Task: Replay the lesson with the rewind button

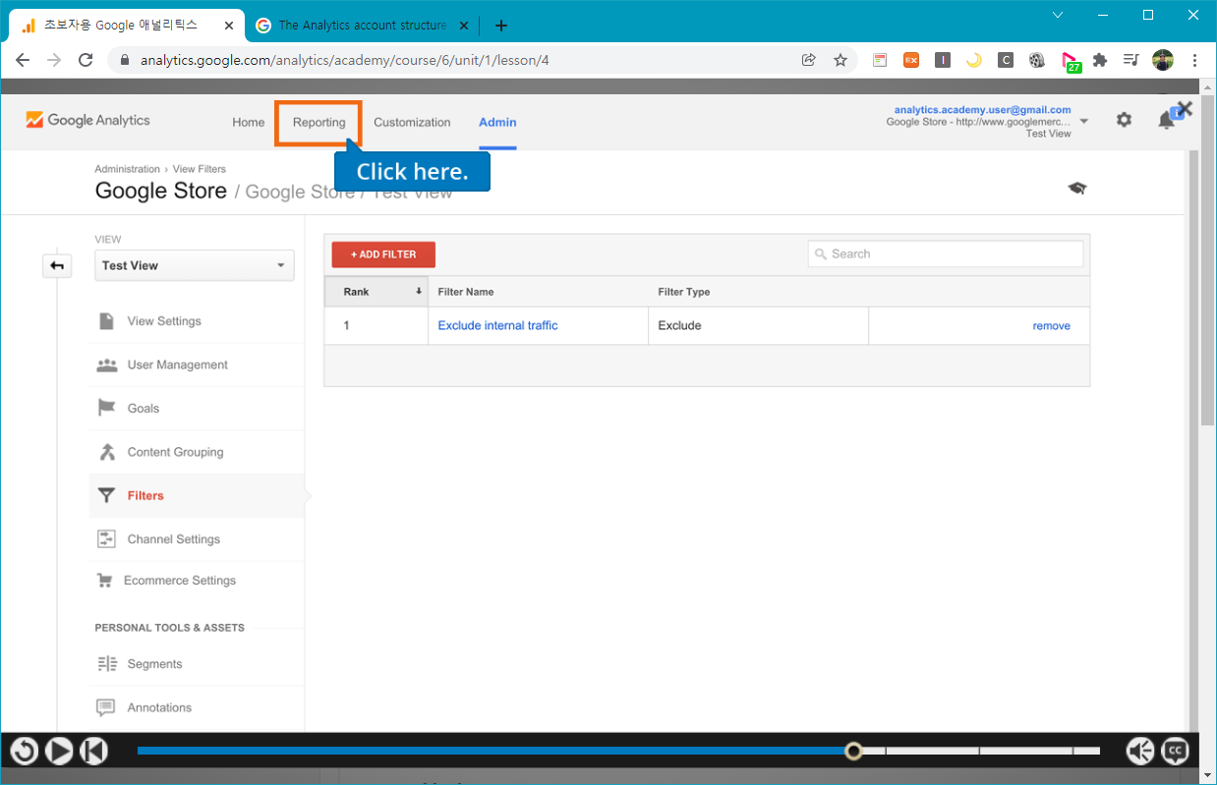Action: click(24, 752)
